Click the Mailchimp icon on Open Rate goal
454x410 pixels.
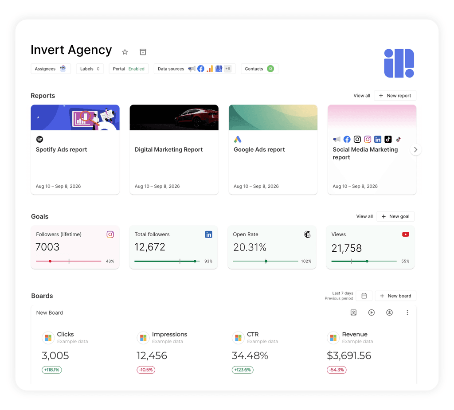click(x=307, y=234)
